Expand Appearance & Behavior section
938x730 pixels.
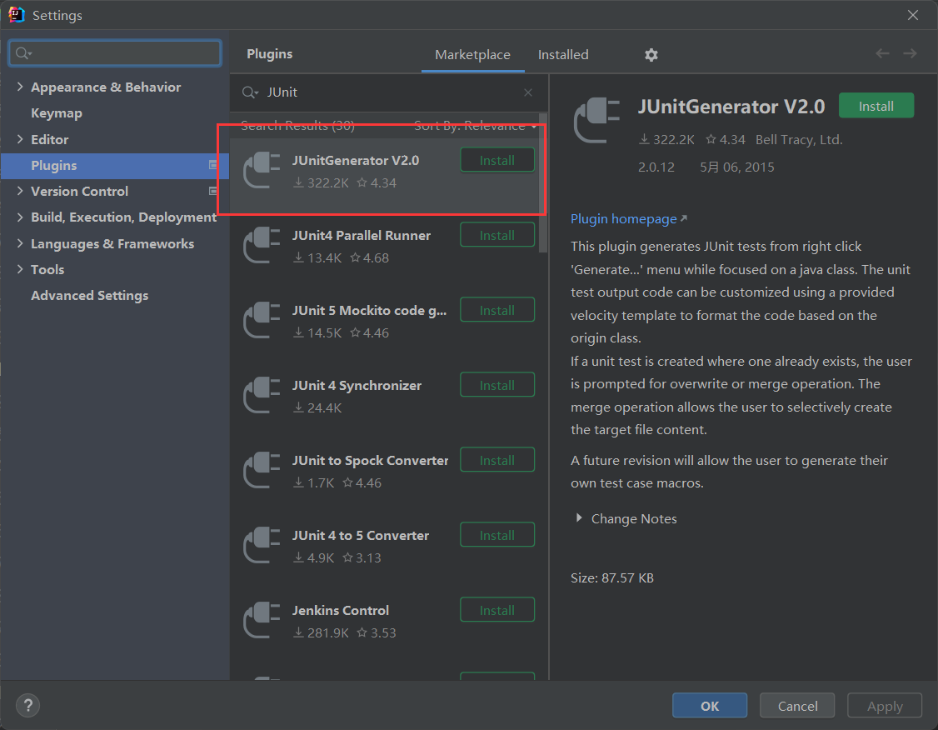coord(20,87)
